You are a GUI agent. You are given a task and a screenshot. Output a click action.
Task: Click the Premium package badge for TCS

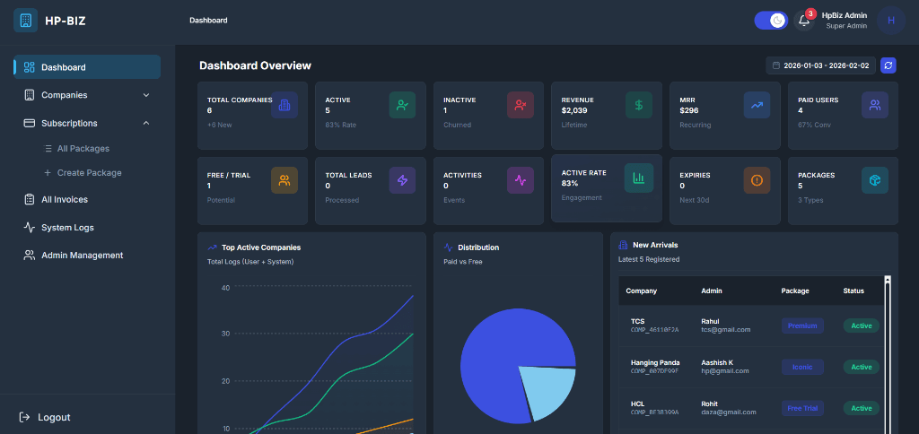coord(802,325)
